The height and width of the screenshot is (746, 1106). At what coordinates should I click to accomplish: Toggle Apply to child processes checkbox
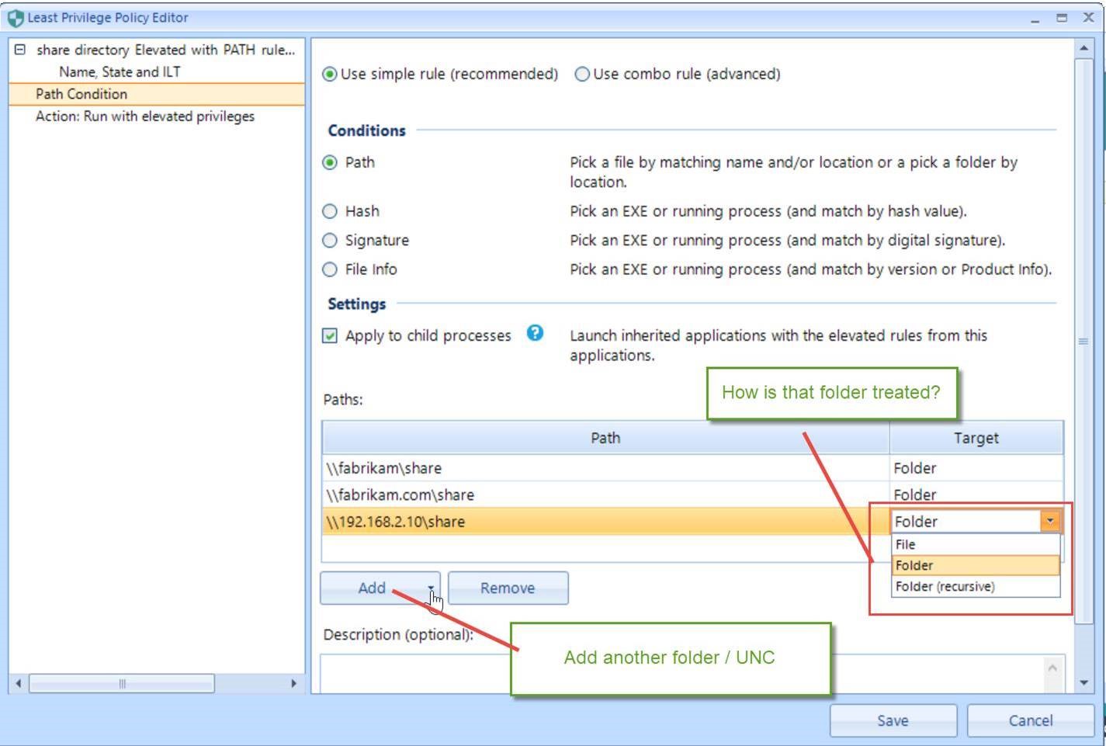pyautogui.click(x=330, y=336)
